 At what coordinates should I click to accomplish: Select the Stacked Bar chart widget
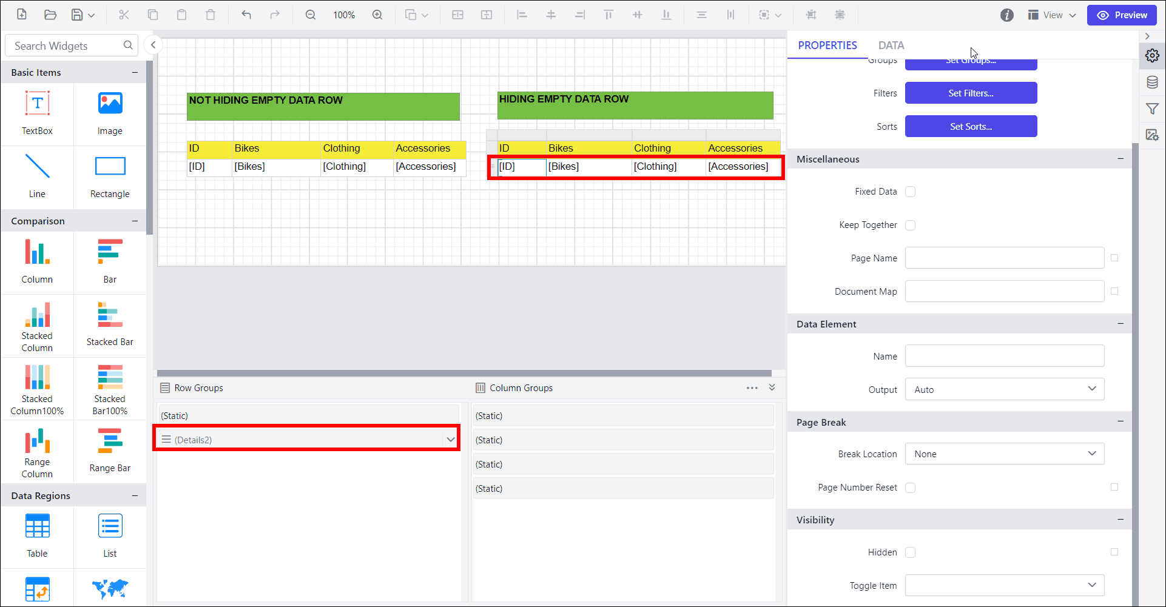110,326
